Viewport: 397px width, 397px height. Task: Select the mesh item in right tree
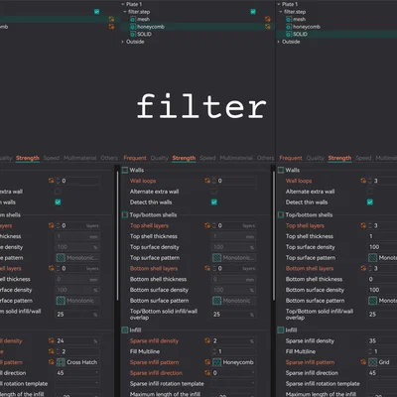[x=299, y=19]
